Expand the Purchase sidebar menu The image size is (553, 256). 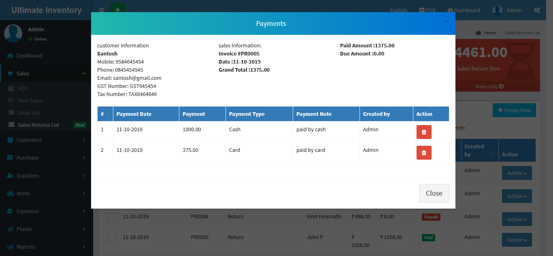click(28, 158)
